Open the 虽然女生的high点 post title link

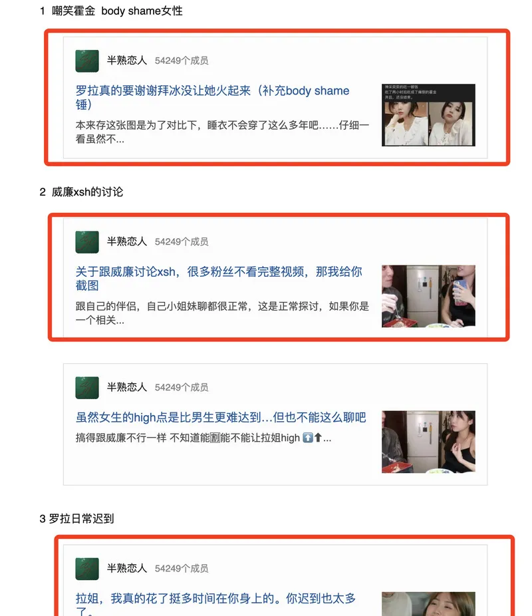[221, 417]
